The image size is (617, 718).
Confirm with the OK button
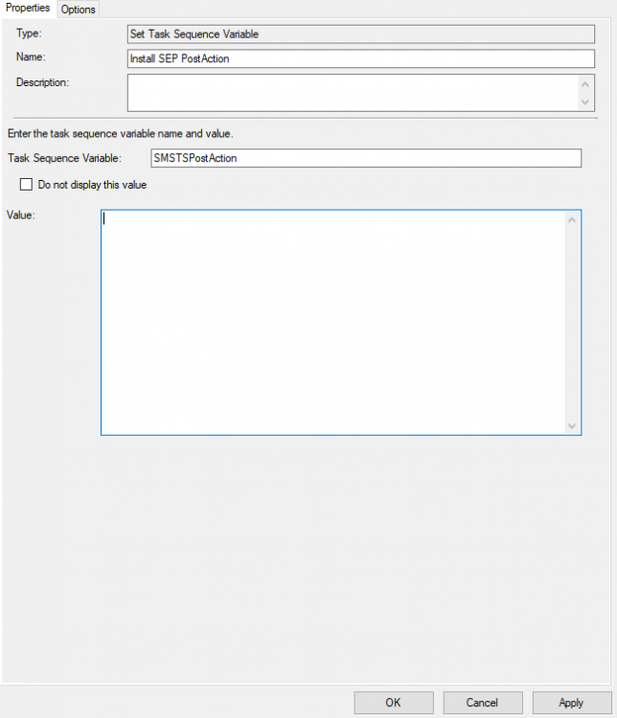(x=394, y=703)
